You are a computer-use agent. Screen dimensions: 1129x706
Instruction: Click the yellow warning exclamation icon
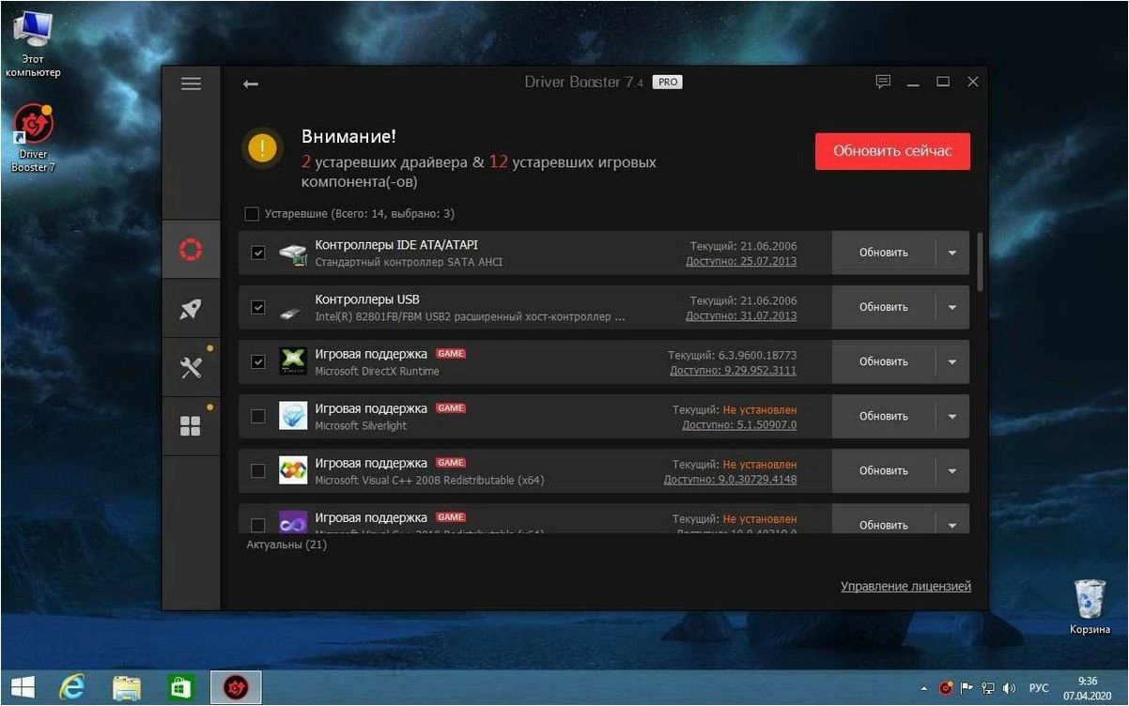[x=262, y=147]
